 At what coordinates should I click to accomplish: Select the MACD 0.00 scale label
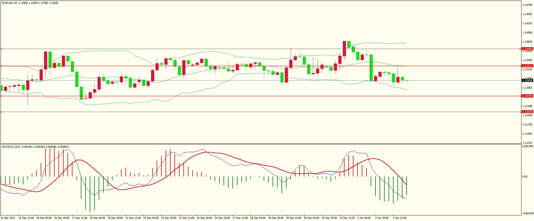click(525, 177)
